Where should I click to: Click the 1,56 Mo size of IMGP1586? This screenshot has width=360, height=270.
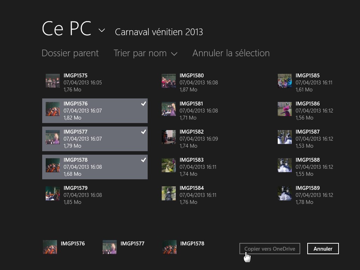[x=304, y=117]
